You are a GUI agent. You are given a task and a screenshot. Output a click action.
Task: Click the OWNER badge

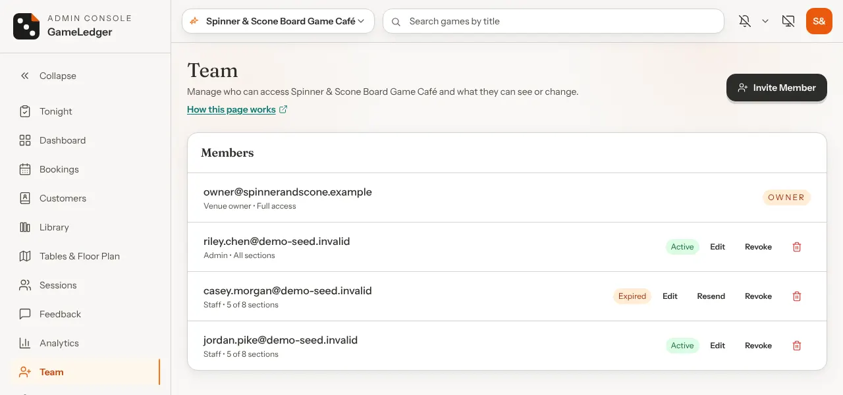coord(786,197)
